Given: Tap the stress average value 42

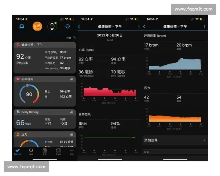Looking at the screenshot, I should 146,97.
